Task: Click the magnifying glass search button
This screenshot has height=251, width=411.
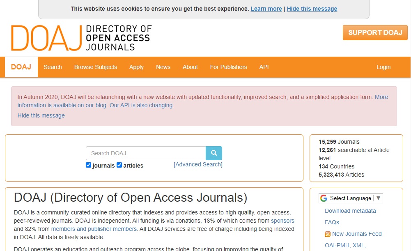Action: (x=214, y=153)
